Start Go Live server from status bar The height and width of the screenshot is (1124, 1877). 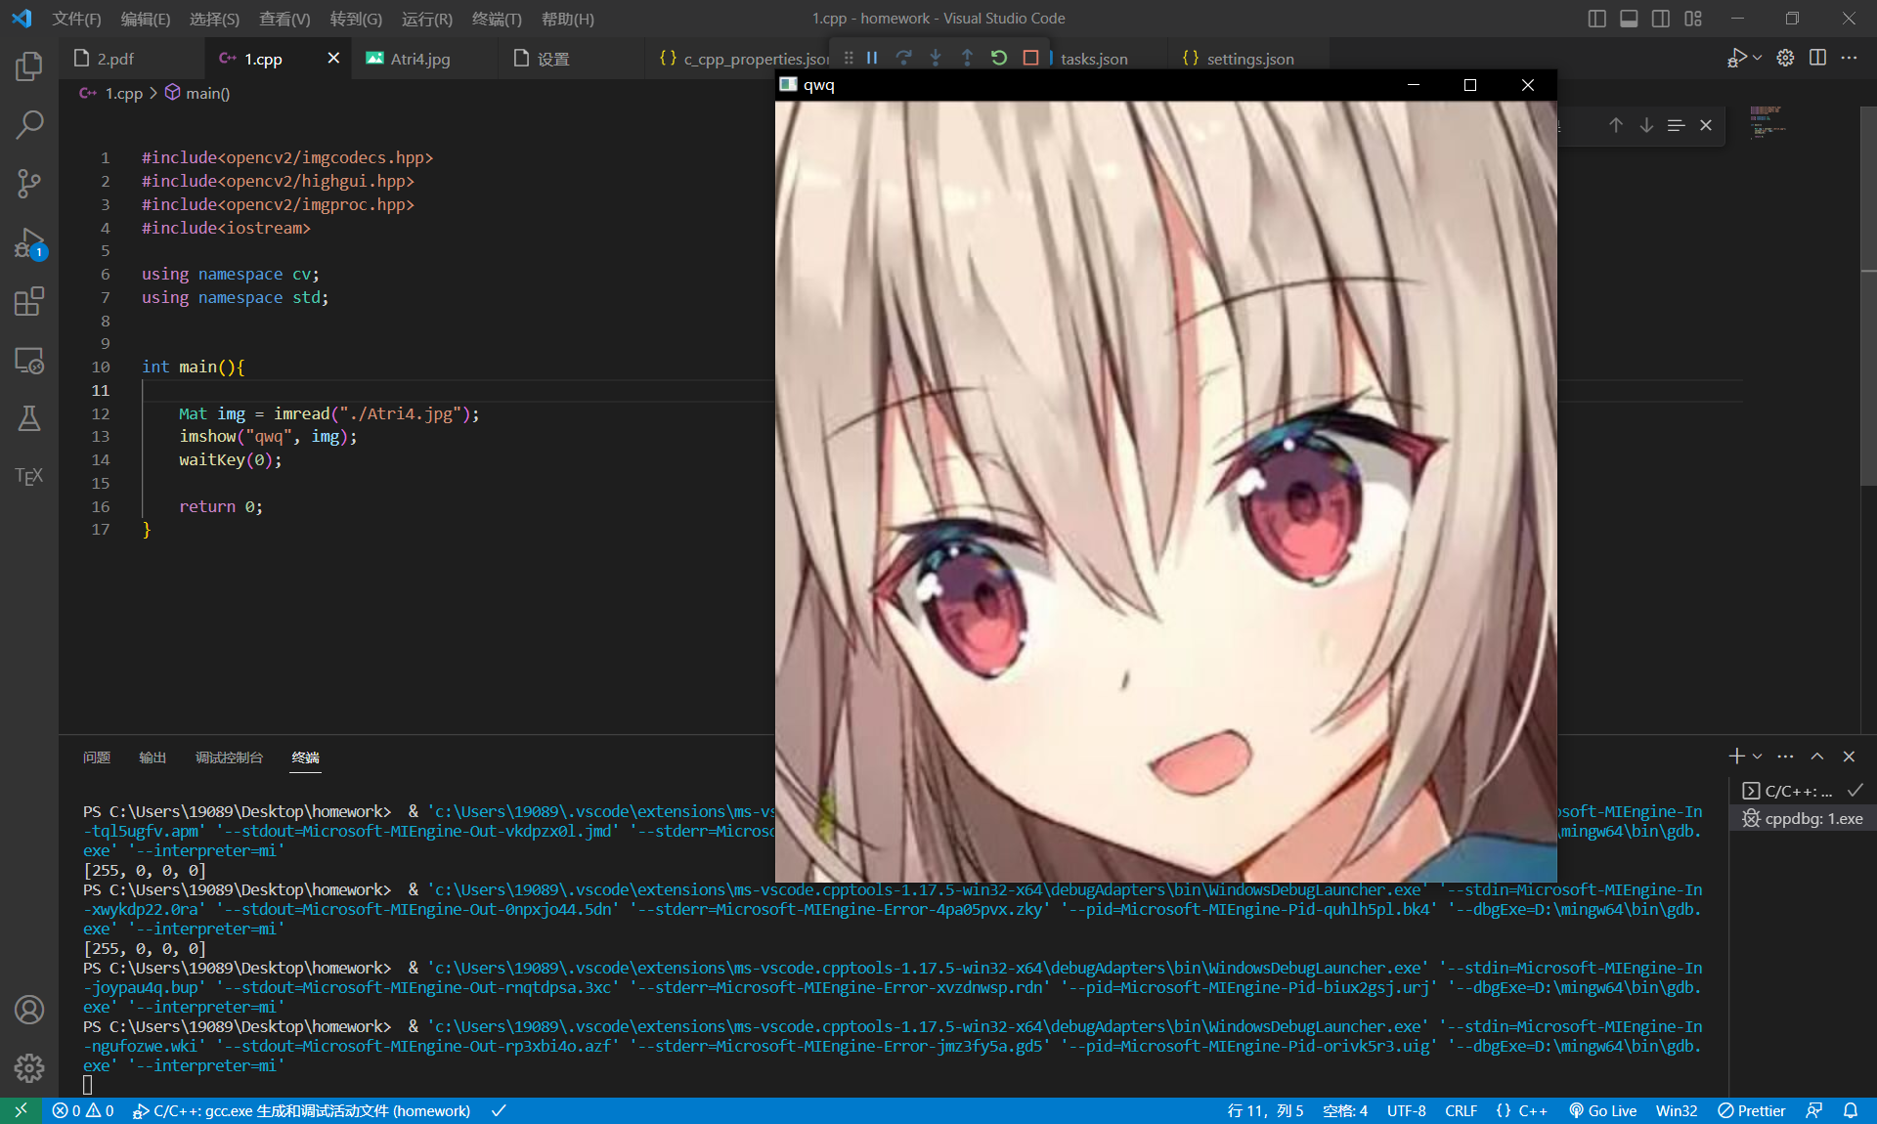pos(1601,1111)
